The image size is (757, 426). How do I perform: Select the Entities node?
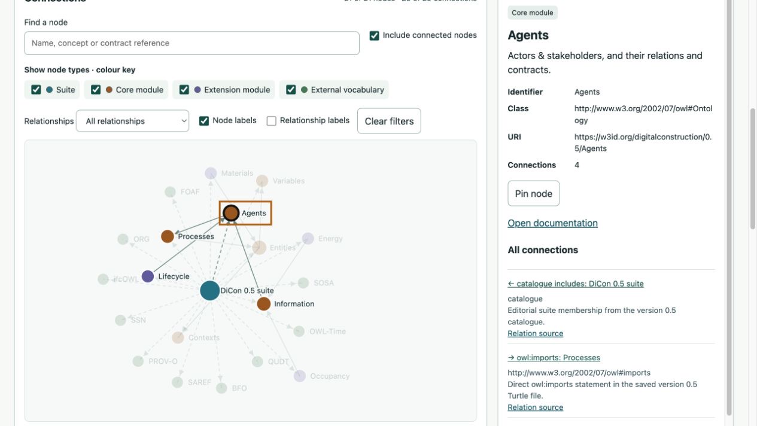pos(259,248)
